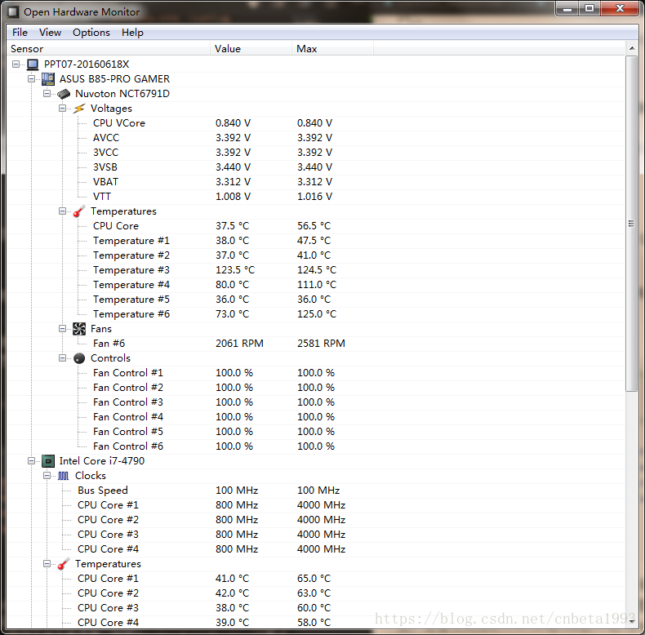Open the File menu
The width and height of the screenshot is (645, 635).
[x=20, y=33]
